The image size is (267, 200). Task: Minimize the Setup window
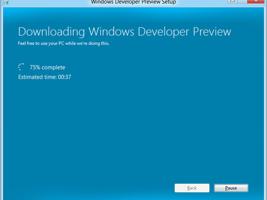(233, 1)
